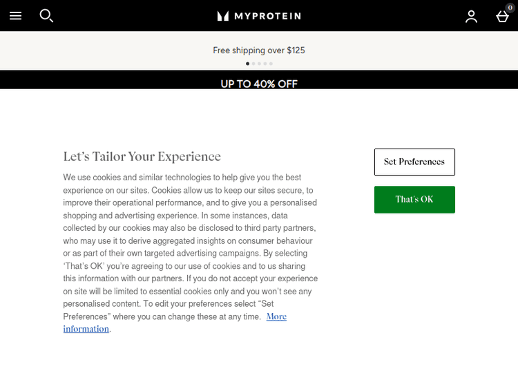
Task: Click the MYPROTEIN wordmark text
Action: pyautogui.click(x=267, y=16)
